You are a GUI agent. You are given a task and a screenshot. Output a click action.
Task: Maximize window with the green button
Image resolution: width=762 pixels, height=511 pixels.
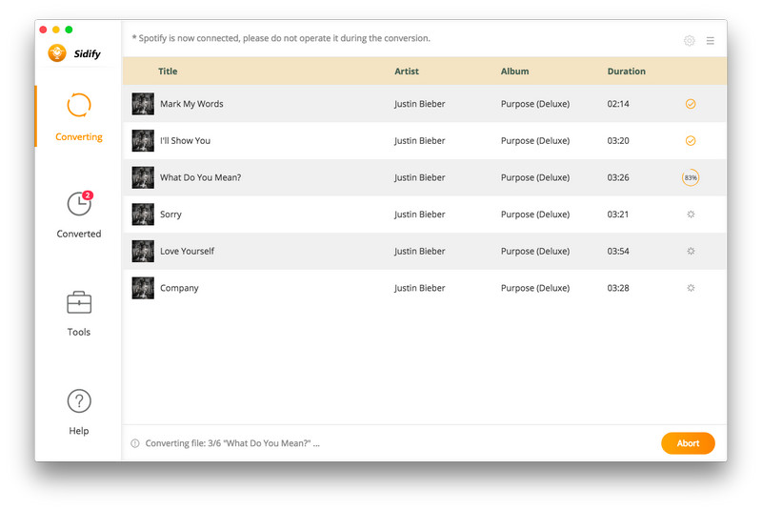coord(69,30)
